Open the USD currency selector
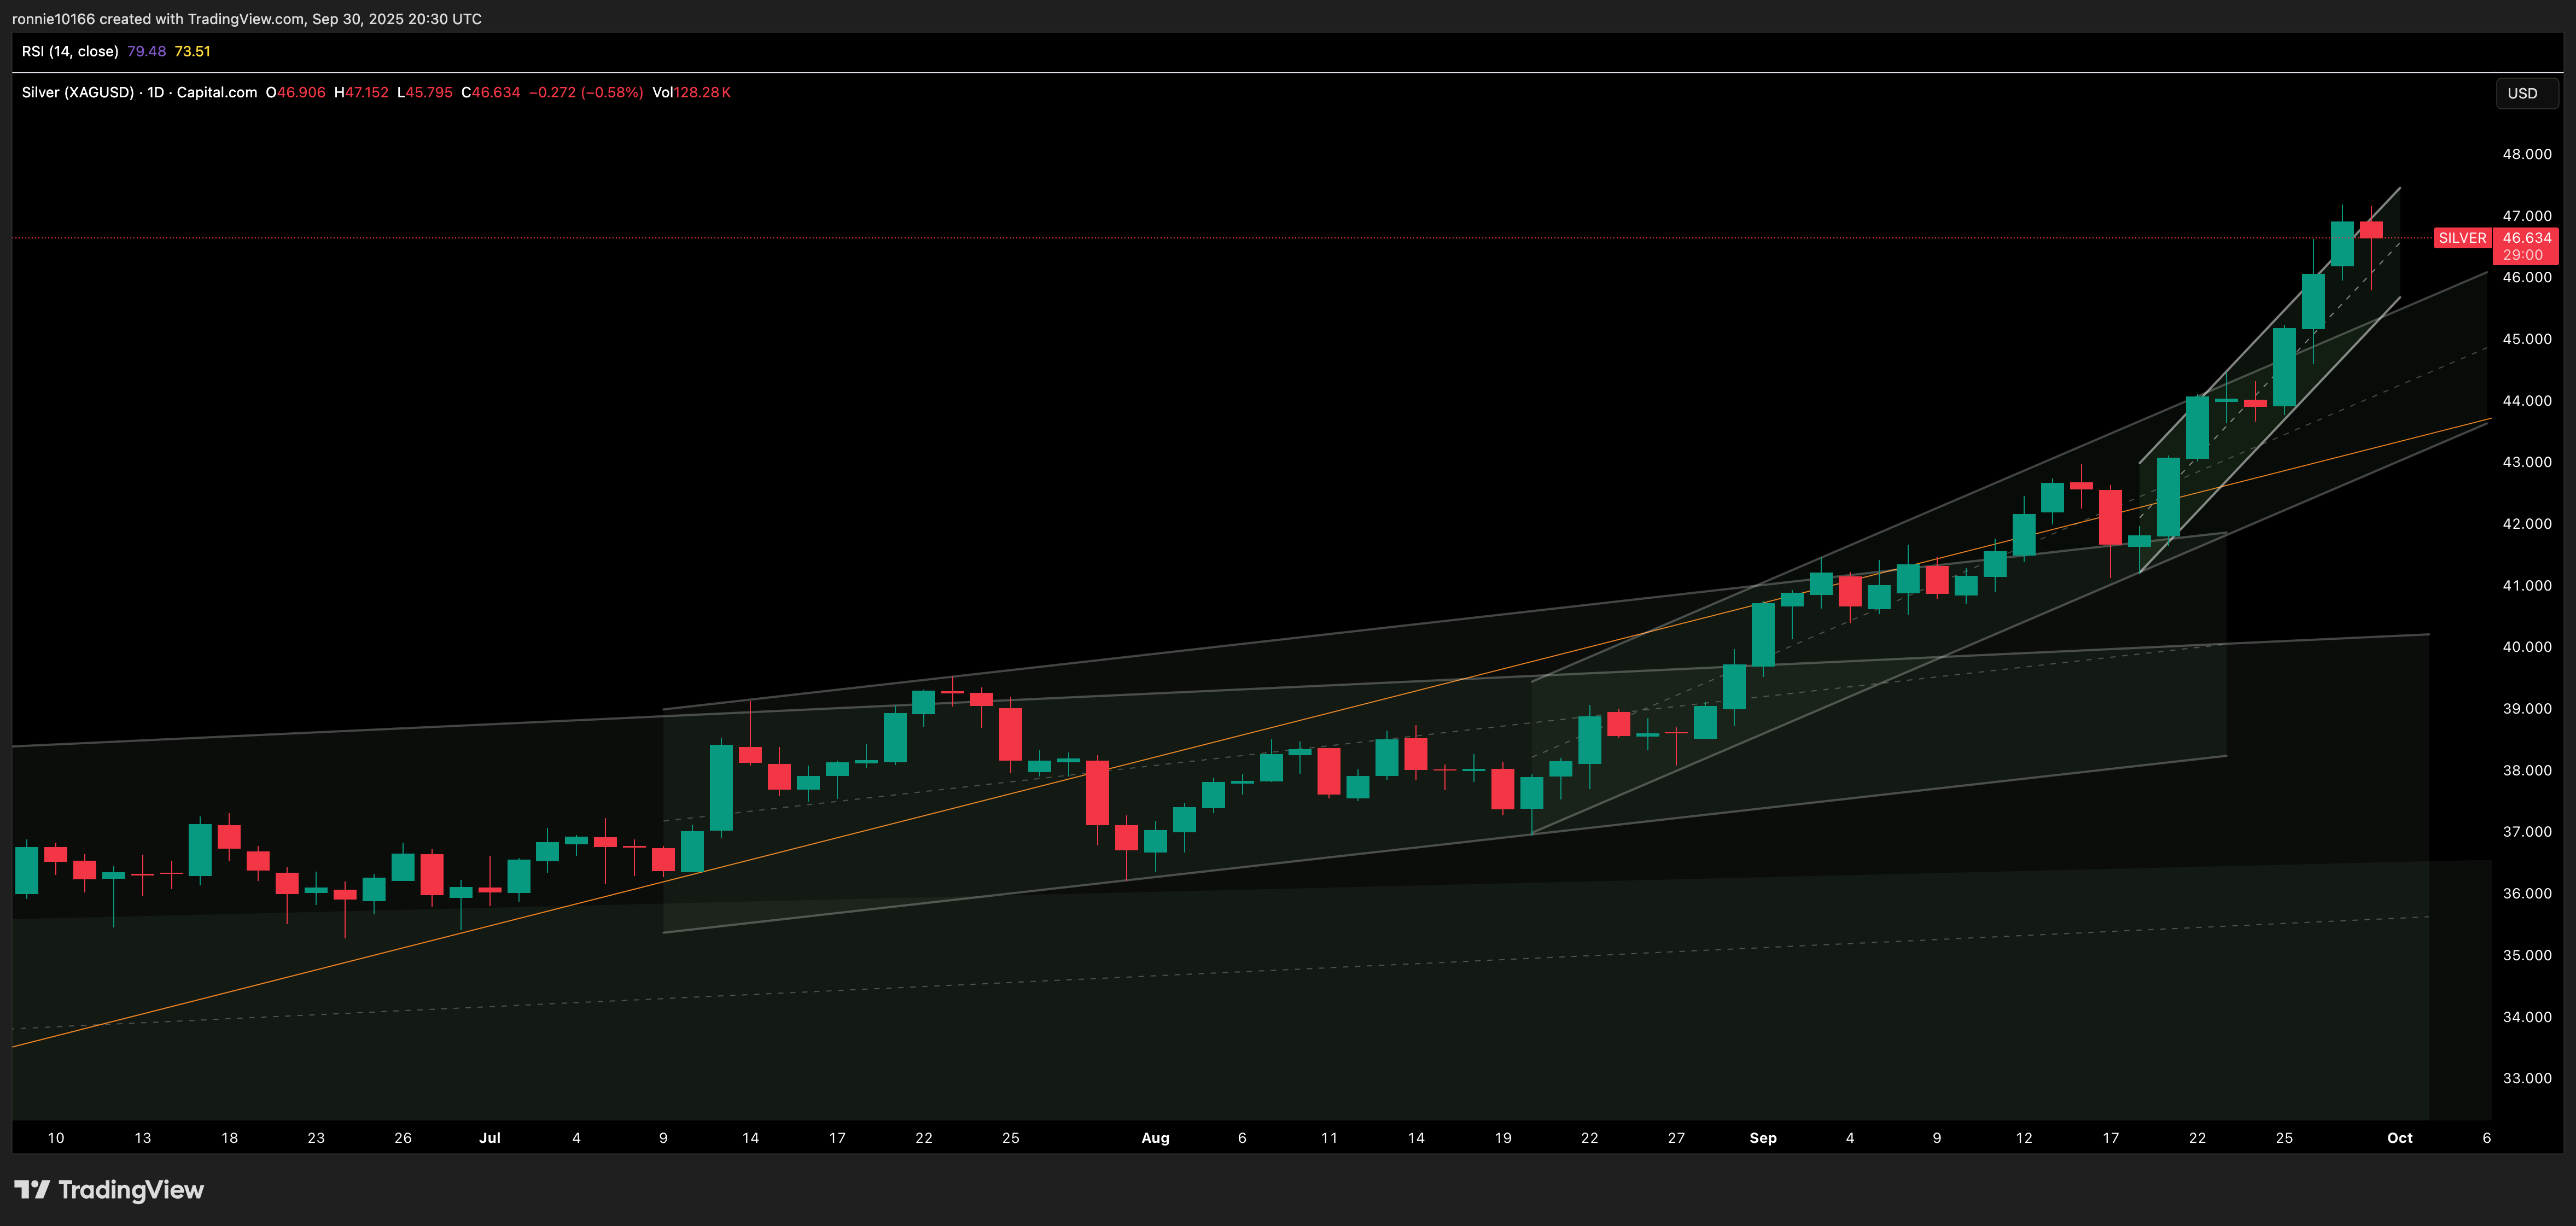Screen dimensions: 2576x1226 [x=2521, y=93]
